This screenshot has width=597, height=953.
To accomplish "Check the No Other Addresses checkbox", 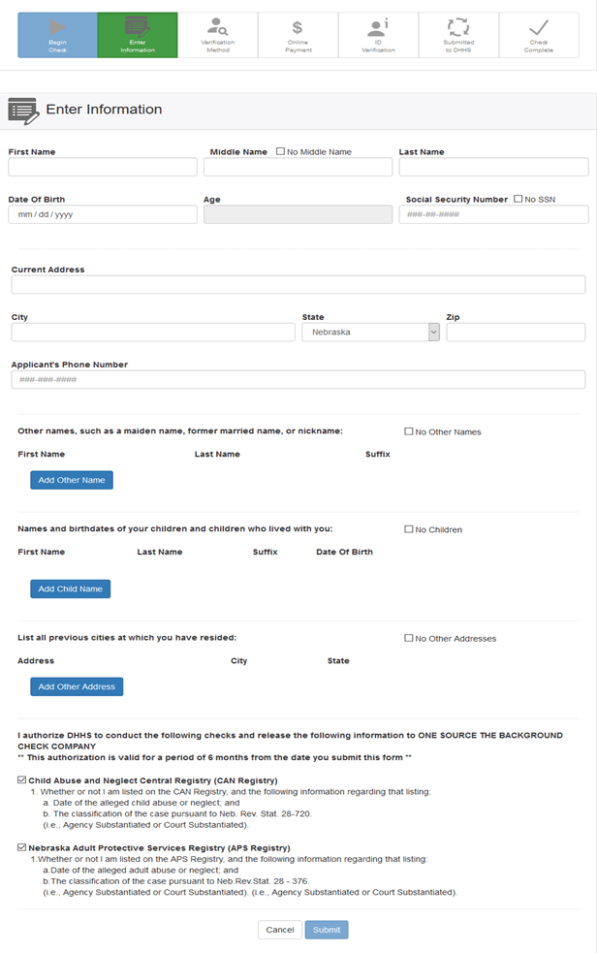I will 408,638.
